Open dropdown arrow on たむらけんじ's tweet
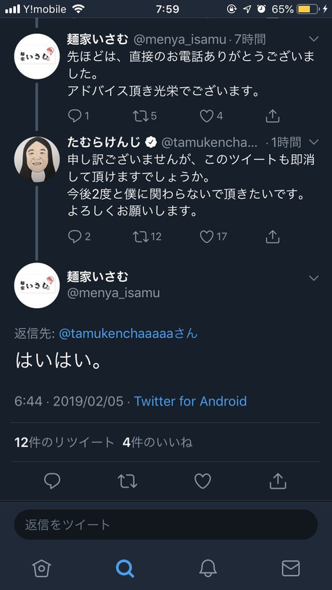 pyautogui.click(x=313, y=142)
